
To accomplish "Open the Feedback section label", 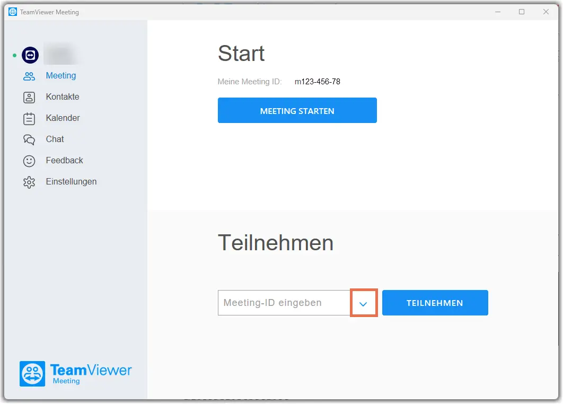I will coord(64,160).
